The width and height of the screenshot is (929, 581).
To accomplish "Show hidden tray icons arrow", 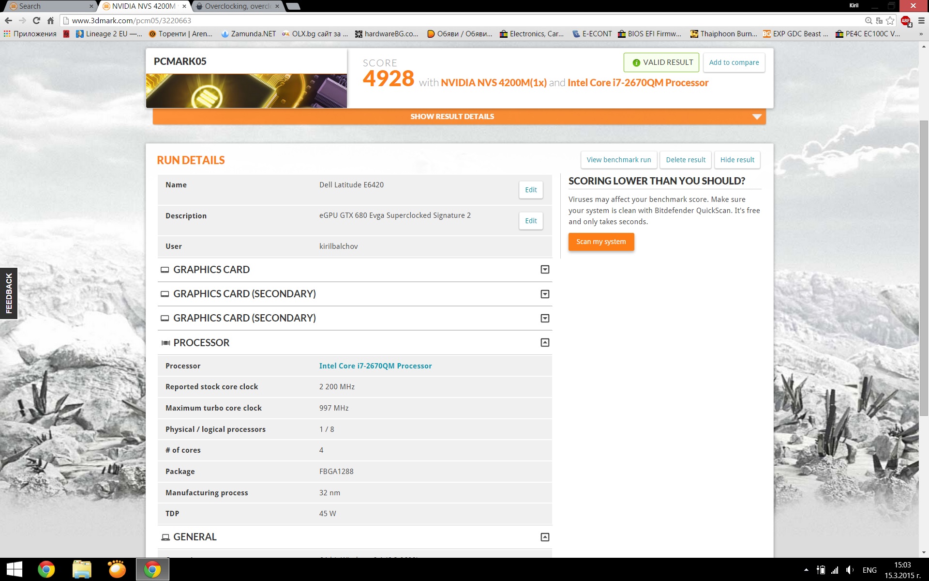I will (806, 570).
